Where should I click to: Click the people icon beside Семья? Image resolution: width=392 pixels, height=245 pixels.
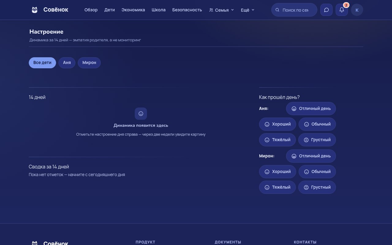coord(211,10)
